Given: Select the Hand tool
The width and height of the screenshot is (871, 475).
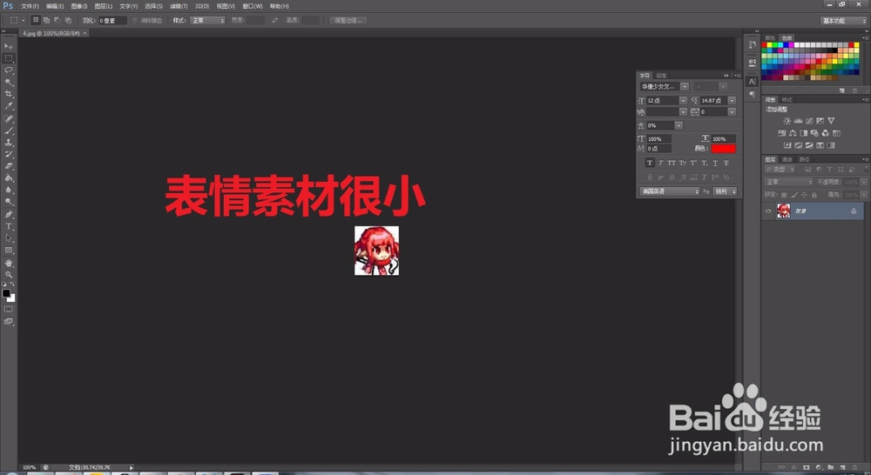Looking at the screenshot, I should 9,263.
